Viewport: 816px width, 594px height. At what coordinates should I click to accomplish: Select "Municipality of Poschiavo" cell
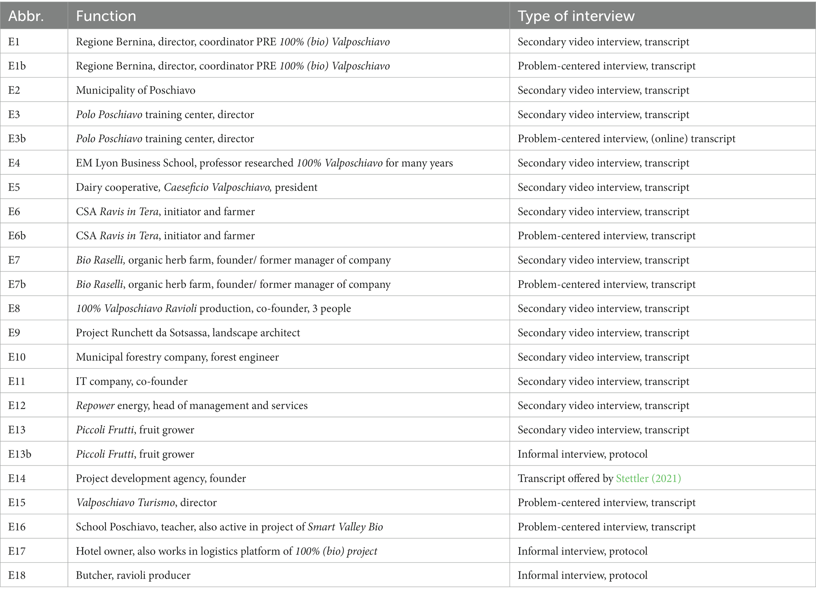(289, 90)
